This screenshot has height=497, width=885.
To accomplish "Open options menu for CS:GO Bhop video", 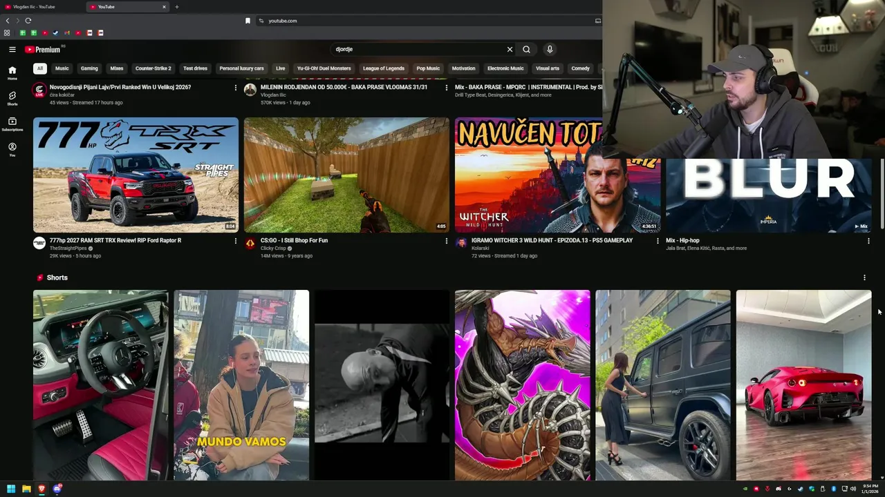I will click(x=447, y=241).
